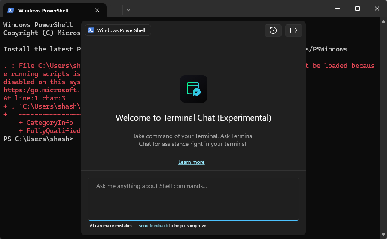This screenshot has width=387, height=239.
Task: Click the PowerShell icon in the chat panel badge
Action: (91, 30)
